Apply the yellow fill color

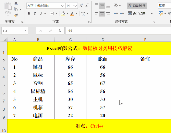tap(63, 14)
